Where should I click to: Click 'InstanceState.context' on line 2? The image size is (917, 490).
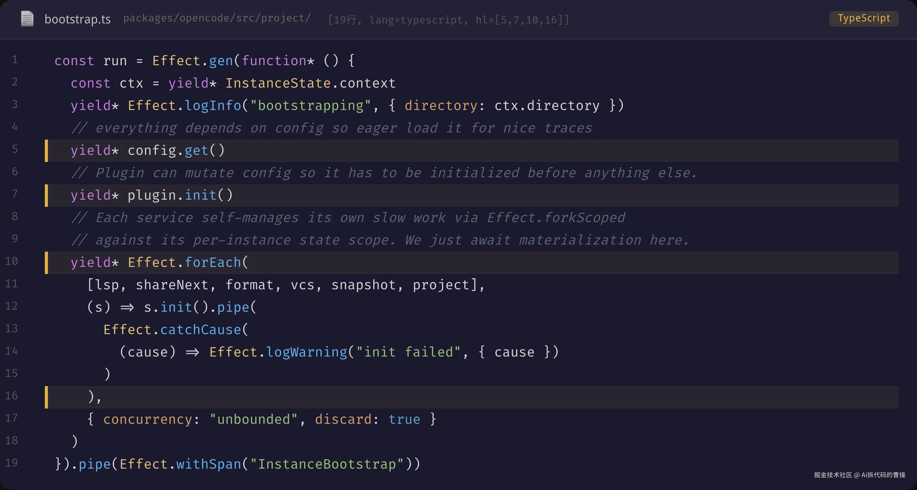(x=311, y=83)
